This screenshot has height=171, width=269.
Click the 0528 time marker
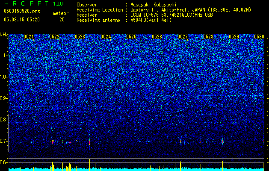(x=208, y=37)
